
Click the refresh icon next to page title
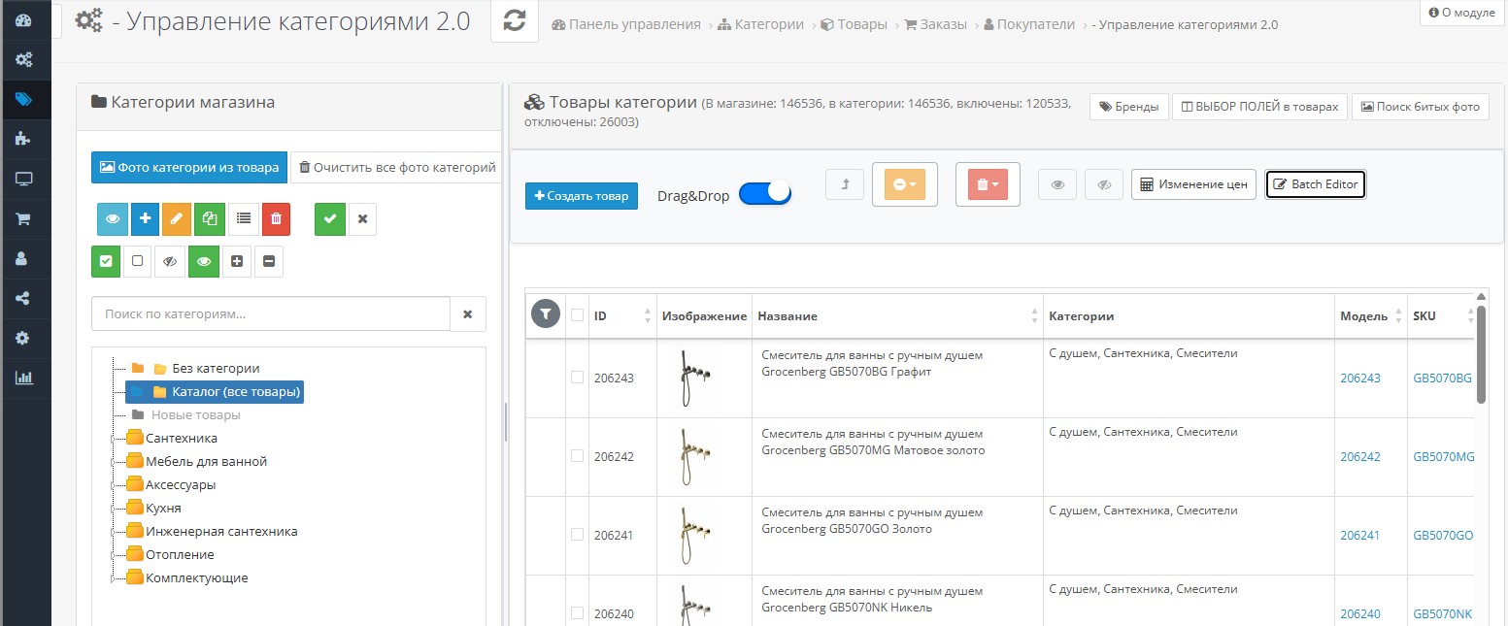[514, 22]
